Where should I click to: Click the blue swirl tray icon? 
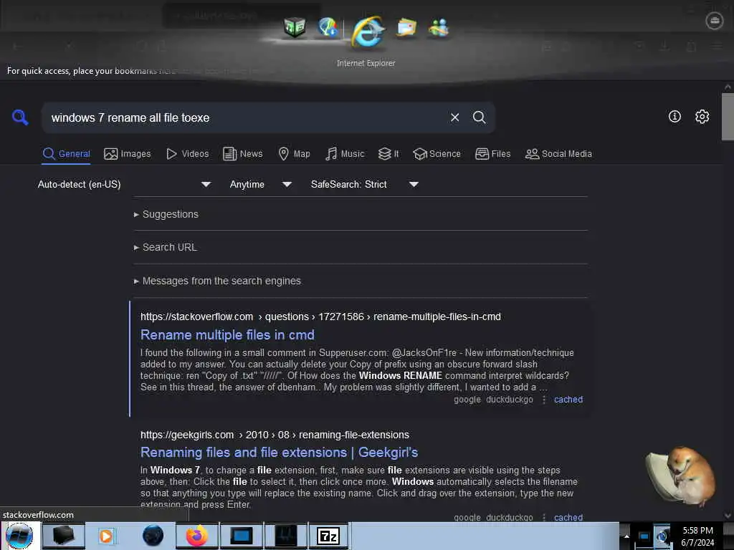coord(662,536)
